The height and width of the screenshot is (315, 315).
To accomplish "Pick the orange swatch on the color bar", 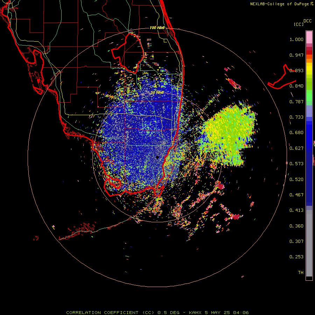I will point(309,61).
